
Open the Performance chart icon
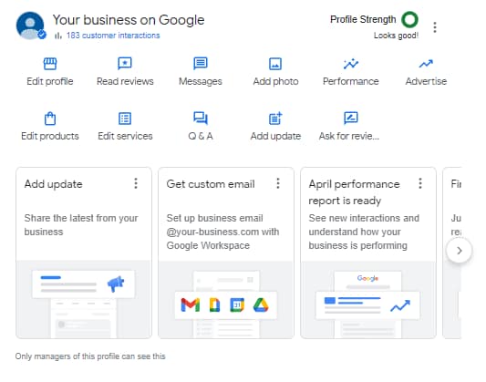coord(351,64)
